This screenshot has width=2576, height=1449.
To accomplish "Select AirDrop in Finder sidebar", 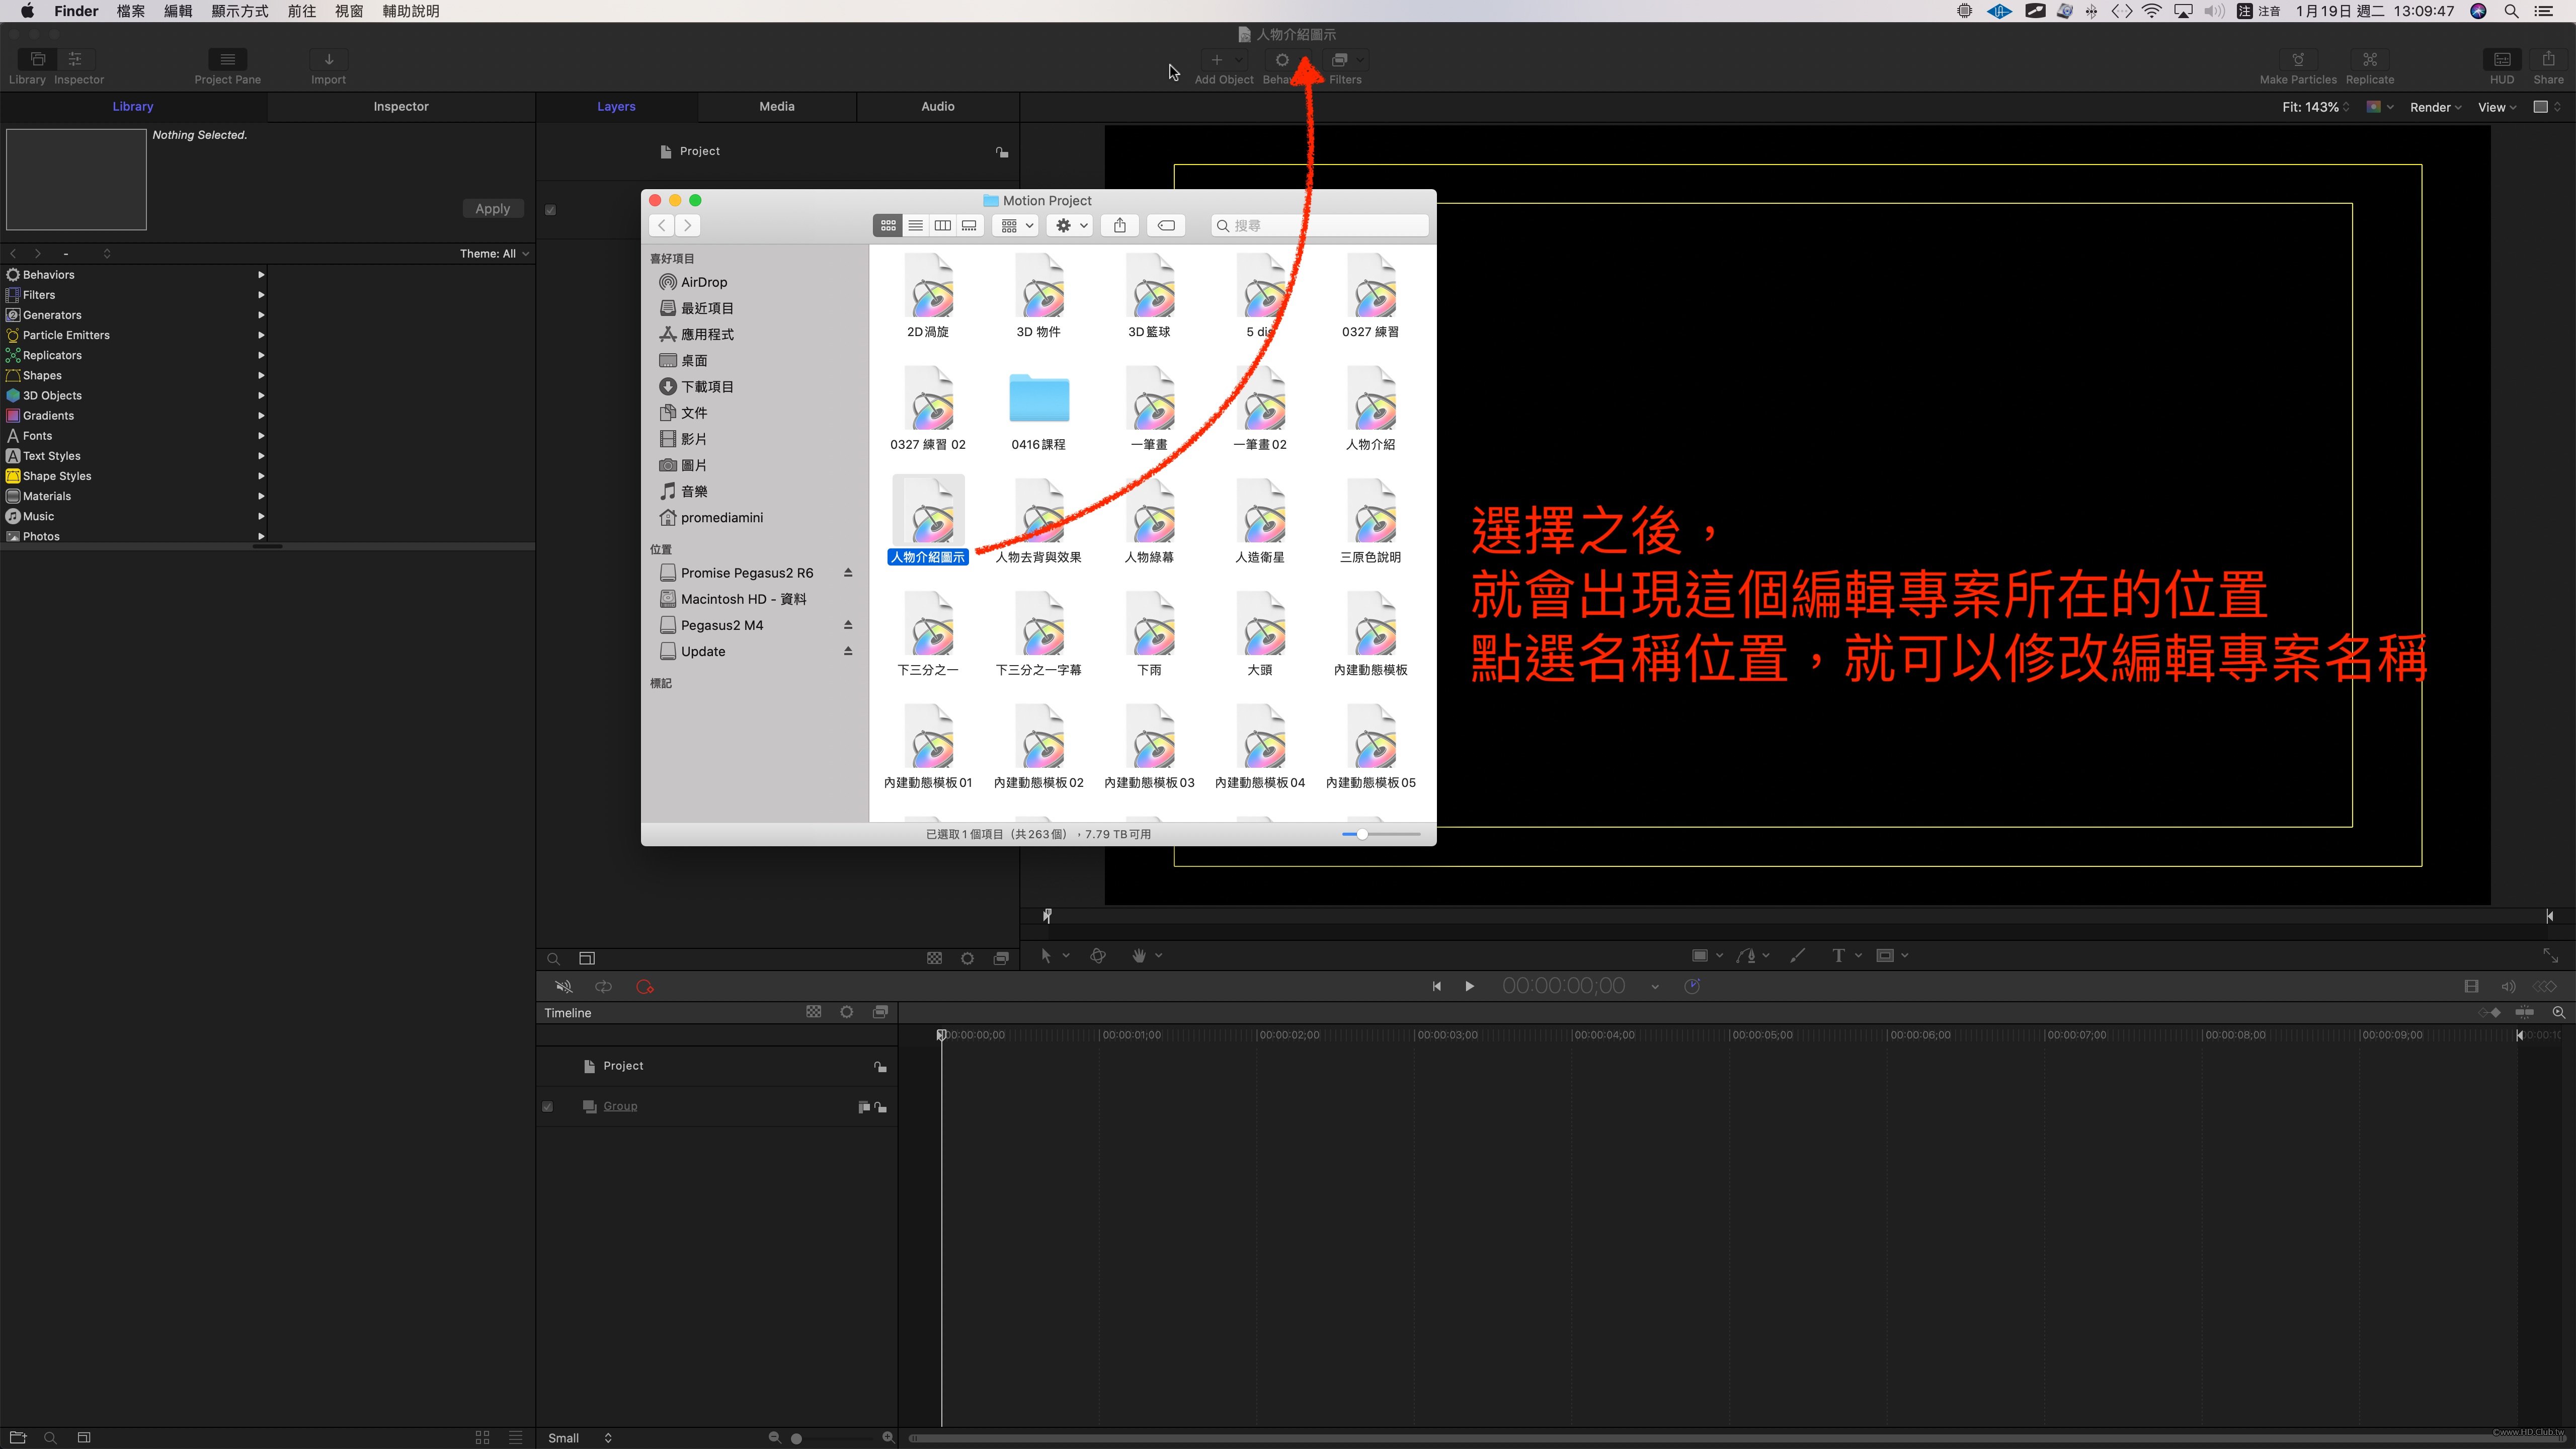I will click(703, 282).
